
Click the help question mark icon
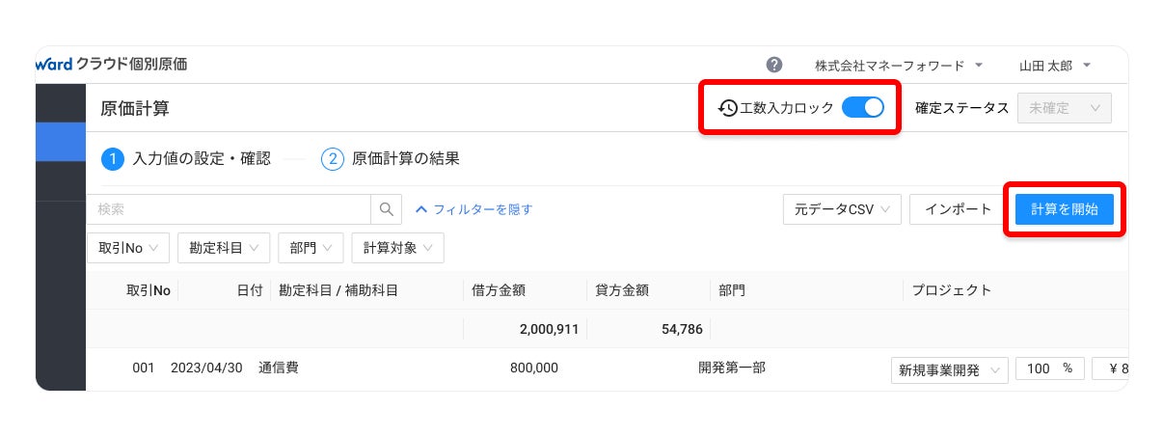click(774, 65)
